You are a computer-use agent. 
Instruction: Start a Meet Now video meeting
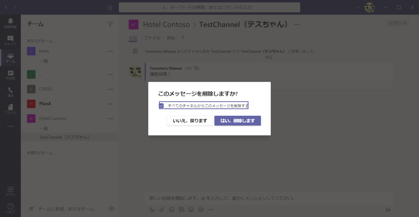tap(200, 209)
